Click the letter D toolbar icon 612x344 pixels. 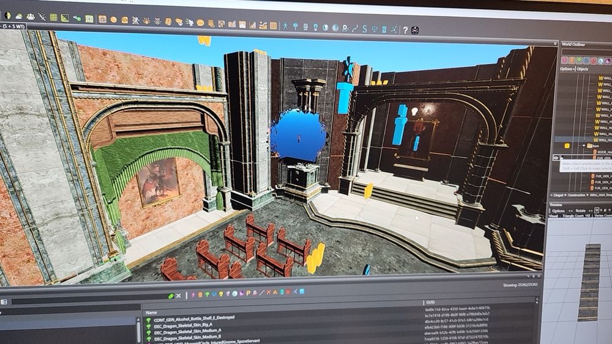coord(345,28)
